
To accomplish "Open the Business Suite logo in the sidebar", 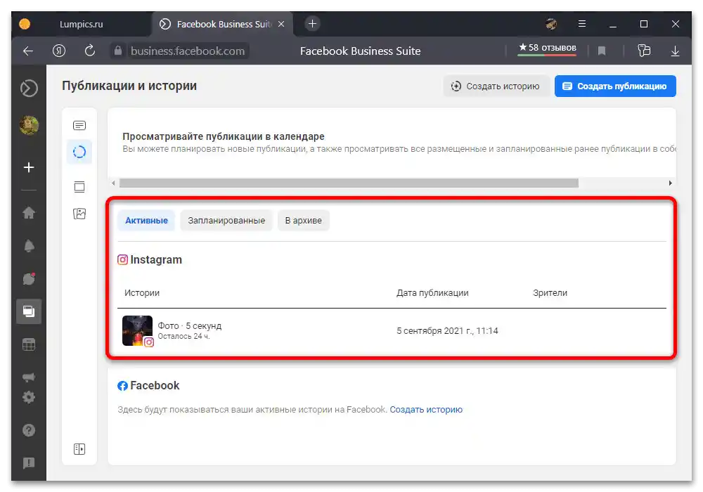I will (29, 89).
